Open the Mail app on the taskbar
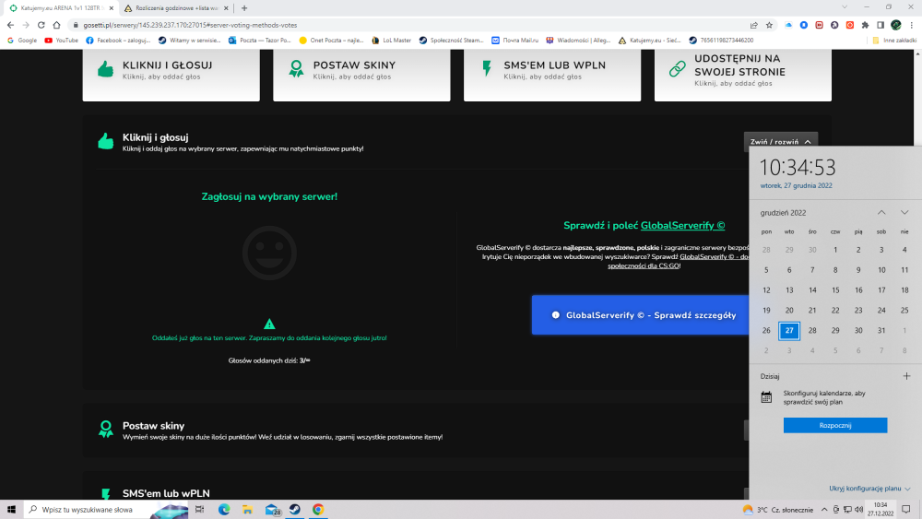Viewport: 922px width, 519px height. tap(272, 510)
